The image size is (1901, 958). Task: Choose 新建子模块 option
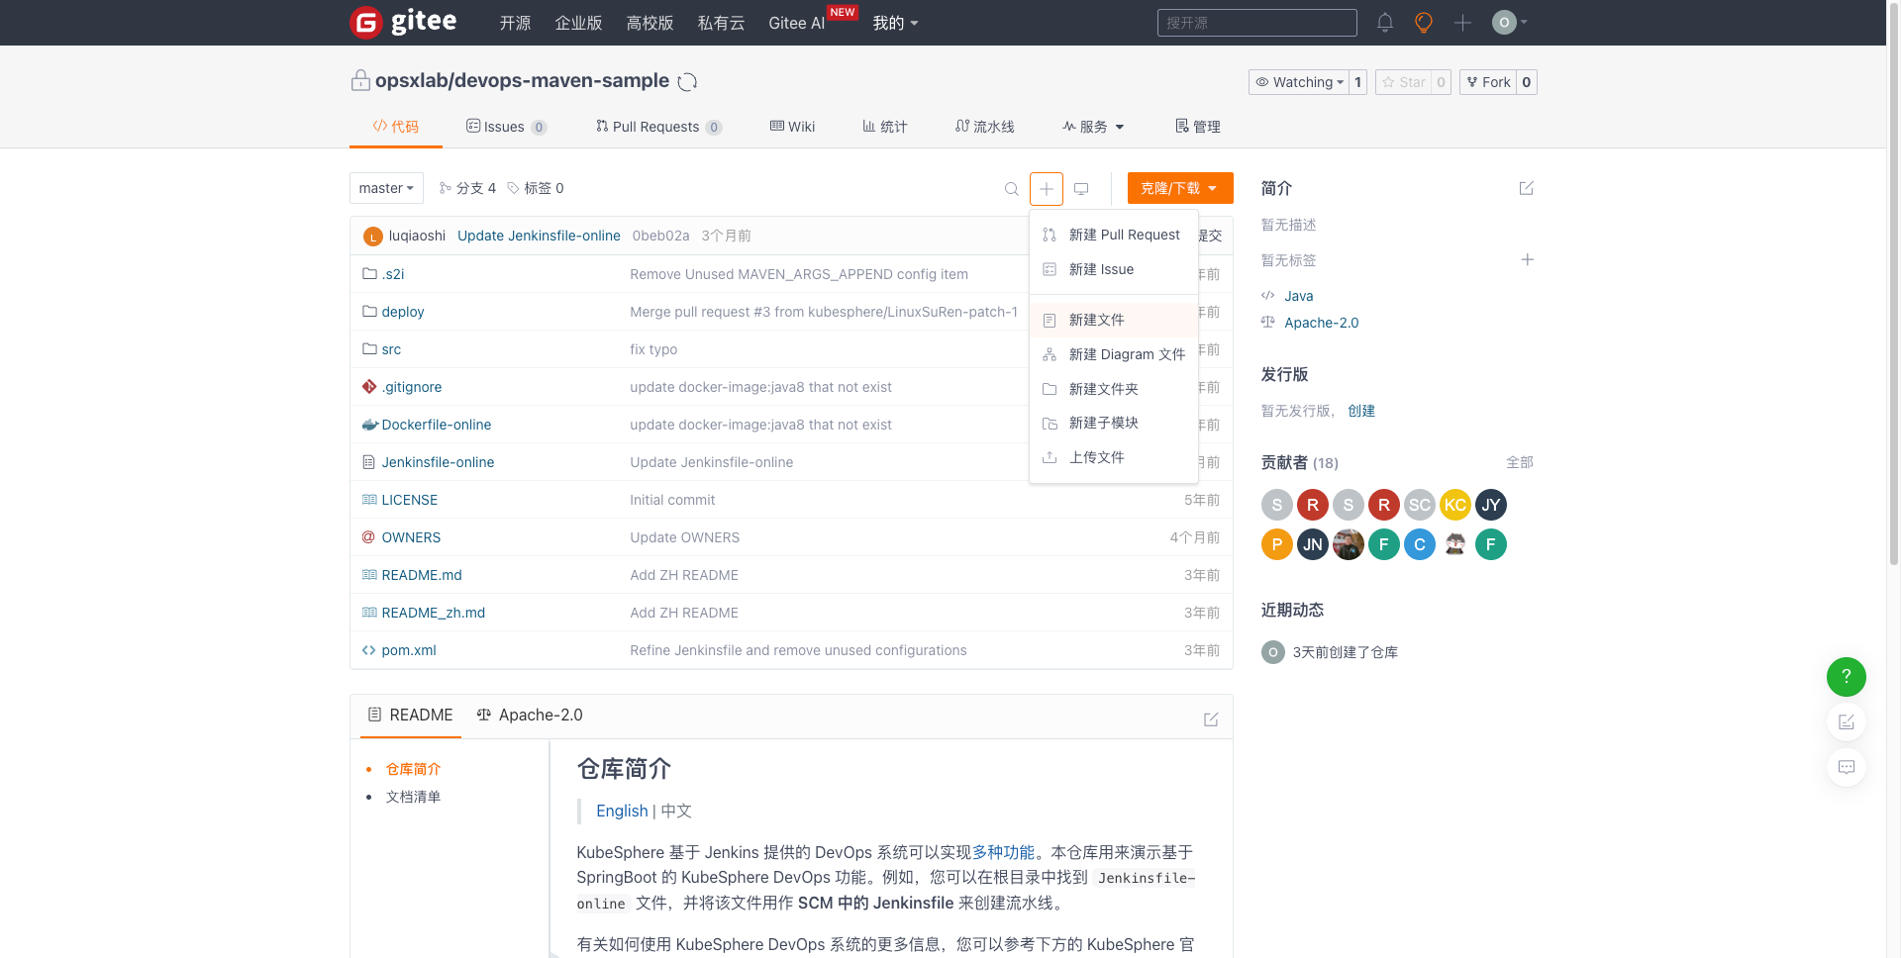pos(1114,423)
